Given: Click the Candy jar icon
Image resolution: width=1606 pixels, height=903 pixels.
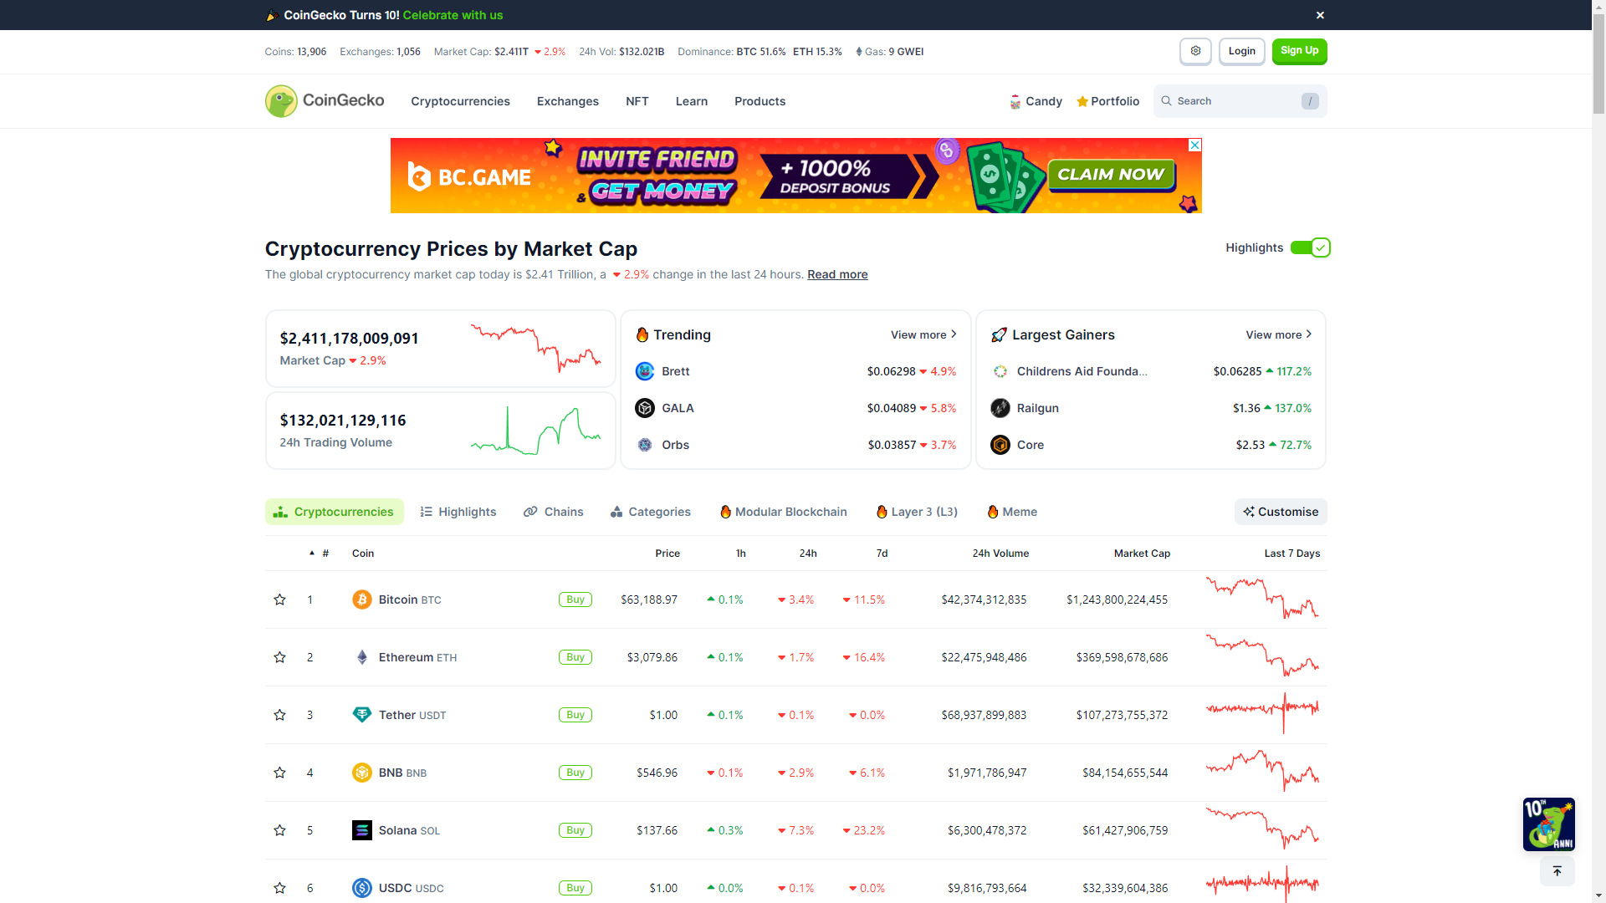Looking at the screenshot, I should point(1015,101).
